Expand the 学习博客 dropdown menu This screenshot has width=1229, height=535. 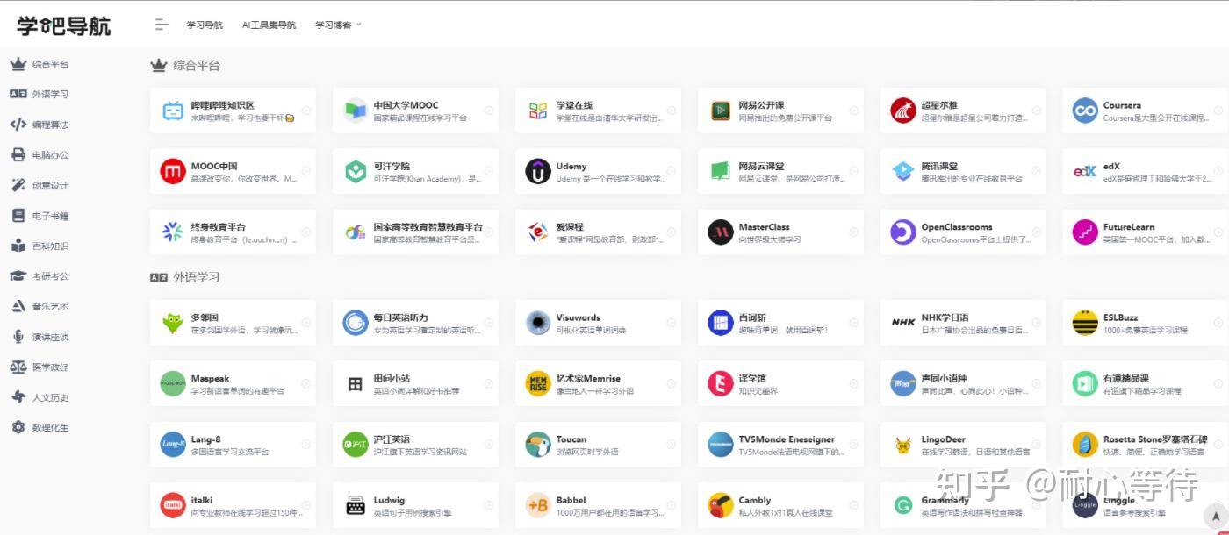(338, 25)
